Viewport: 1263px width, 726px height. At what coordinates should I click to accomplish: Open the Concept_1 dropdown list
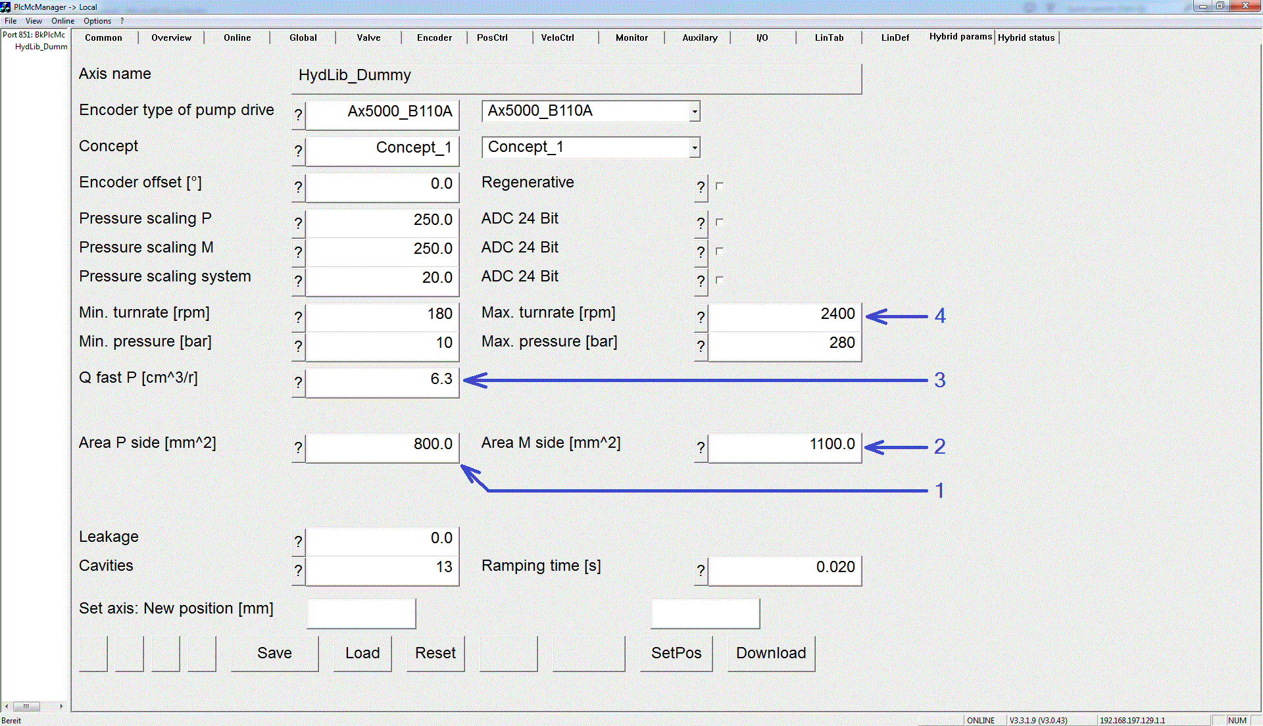click(x=694, y=147)
